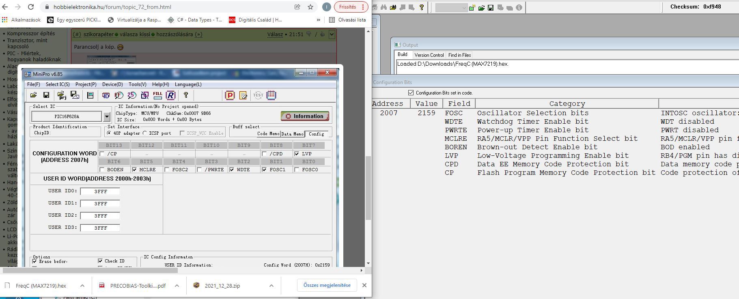Click the calculator icon in MiniPro toolbar
This screenshot has height=299, width=739.
(90, 95)
